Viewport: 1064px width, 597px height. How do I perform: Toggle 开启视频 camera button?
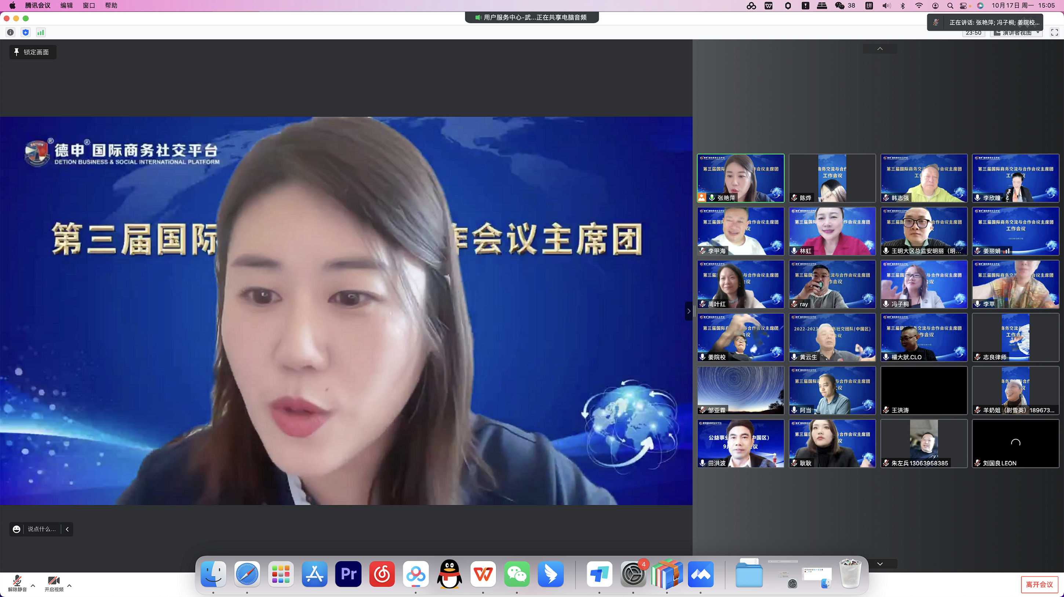coord(54,584)
